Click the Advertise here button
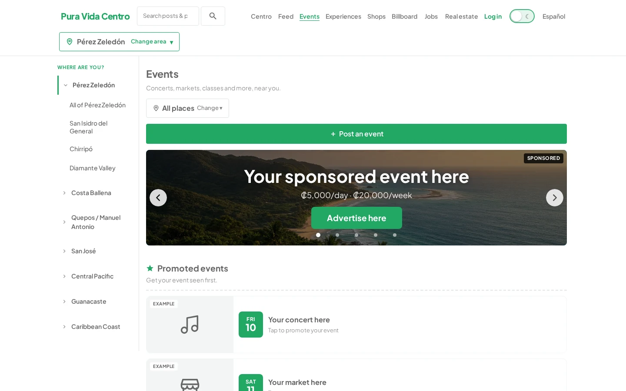The image size is (626, 391). click(x=356, y=218)
